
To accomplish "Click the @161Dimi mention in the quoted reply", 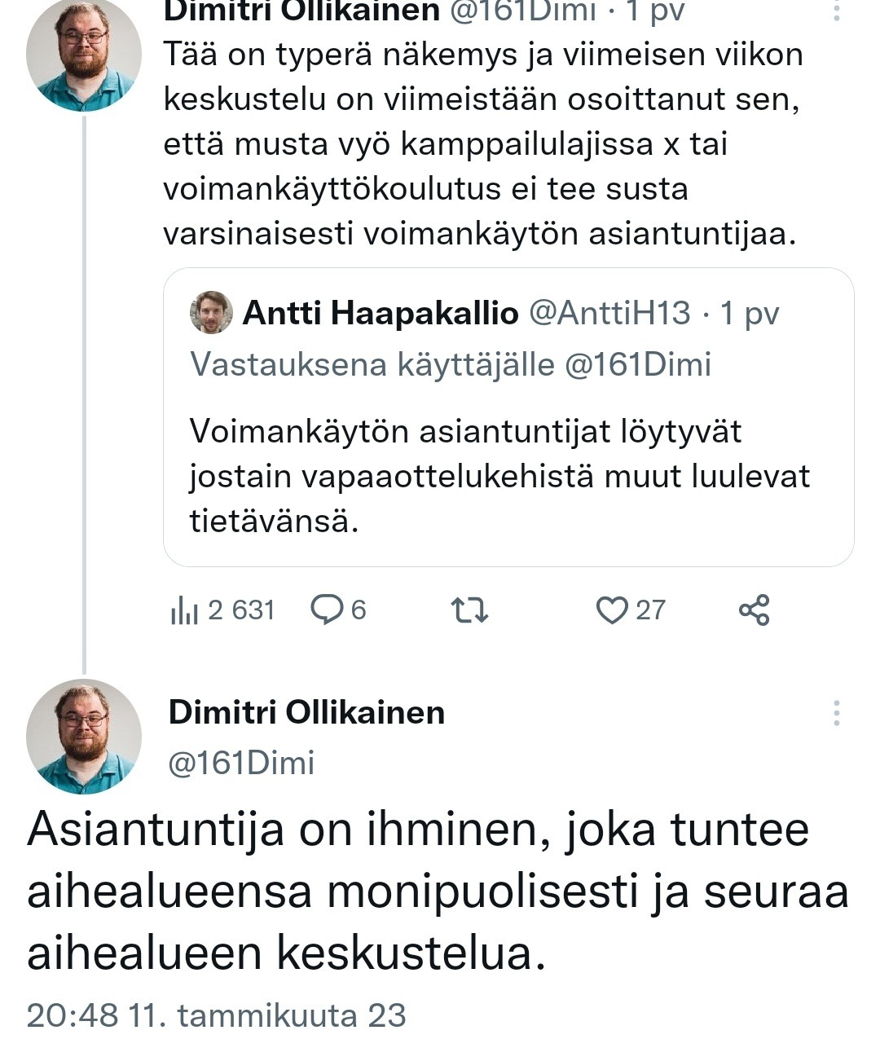I will [638, 364].
